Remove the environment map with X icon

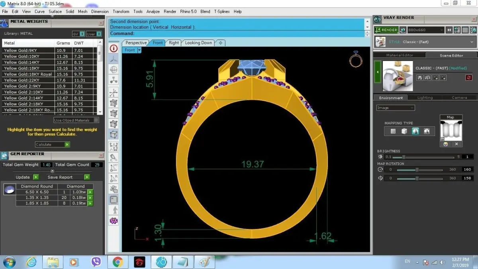click(456, 144)
